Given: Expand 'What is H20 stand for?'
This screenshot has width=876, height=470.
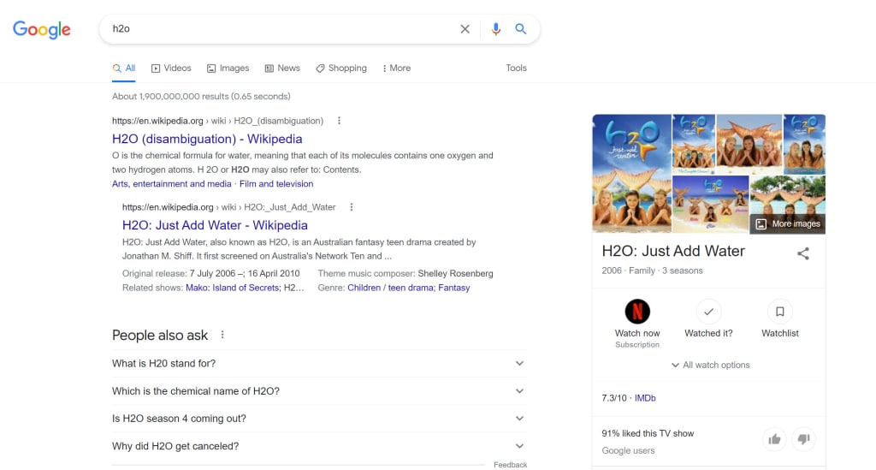Looking at the screenshot, I should click(x=319, y=364).
